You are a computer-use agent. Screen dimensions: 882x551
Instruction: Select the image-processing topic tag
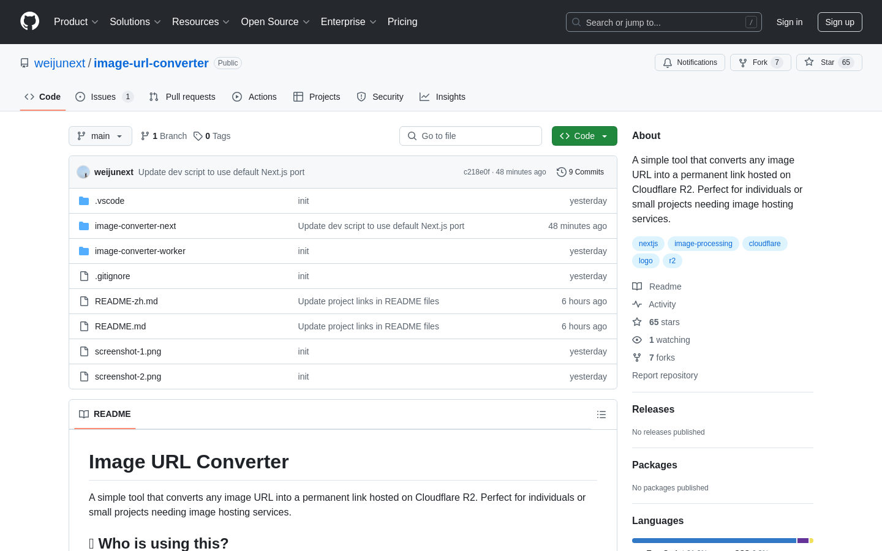tap(703, 244)
